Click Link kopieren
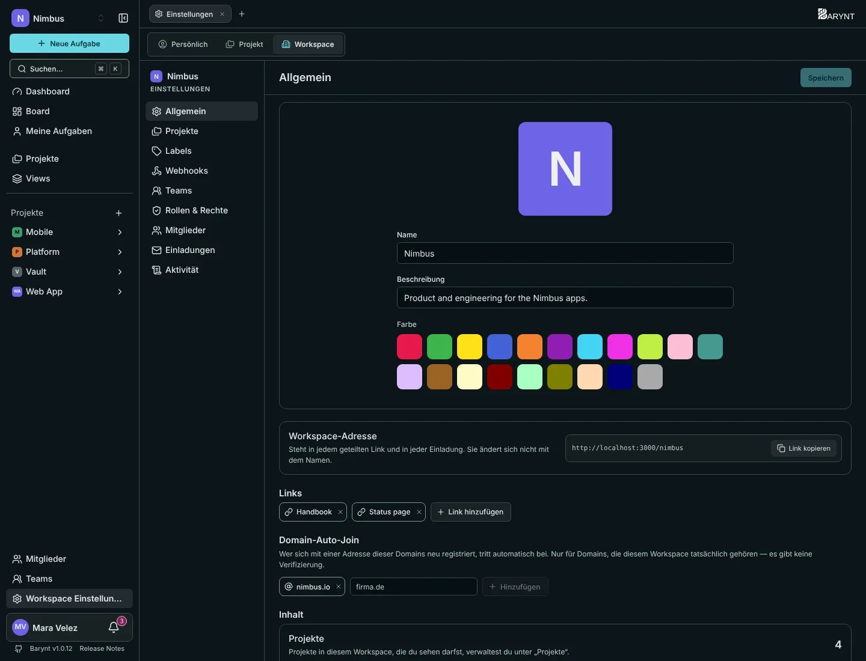The width and height of the screenshot is (866, 661). click(x=803, y=448)
